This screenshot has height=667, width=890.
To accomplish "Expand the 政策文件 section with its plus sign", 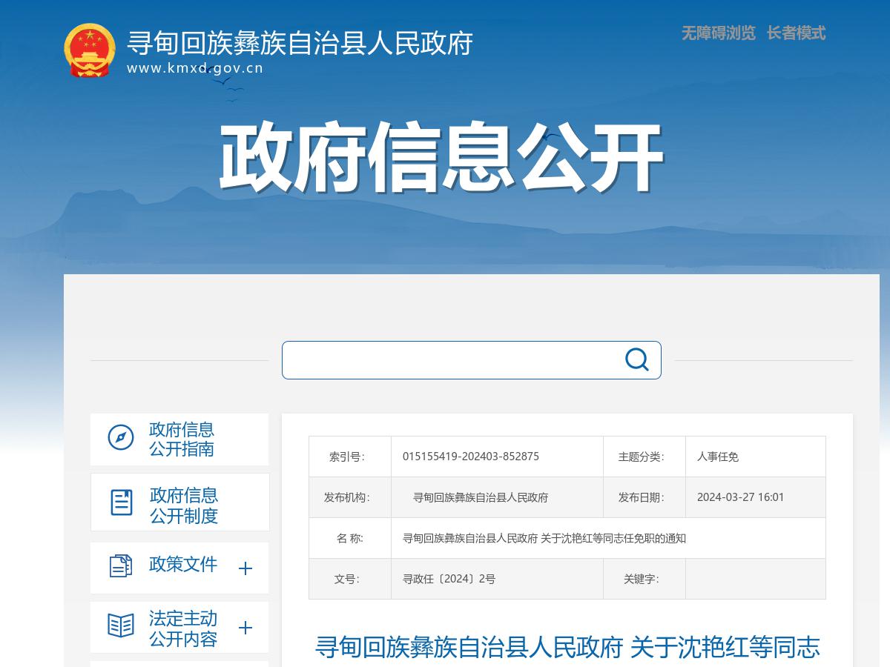I will pyautogui.click(x=245, y=567).
